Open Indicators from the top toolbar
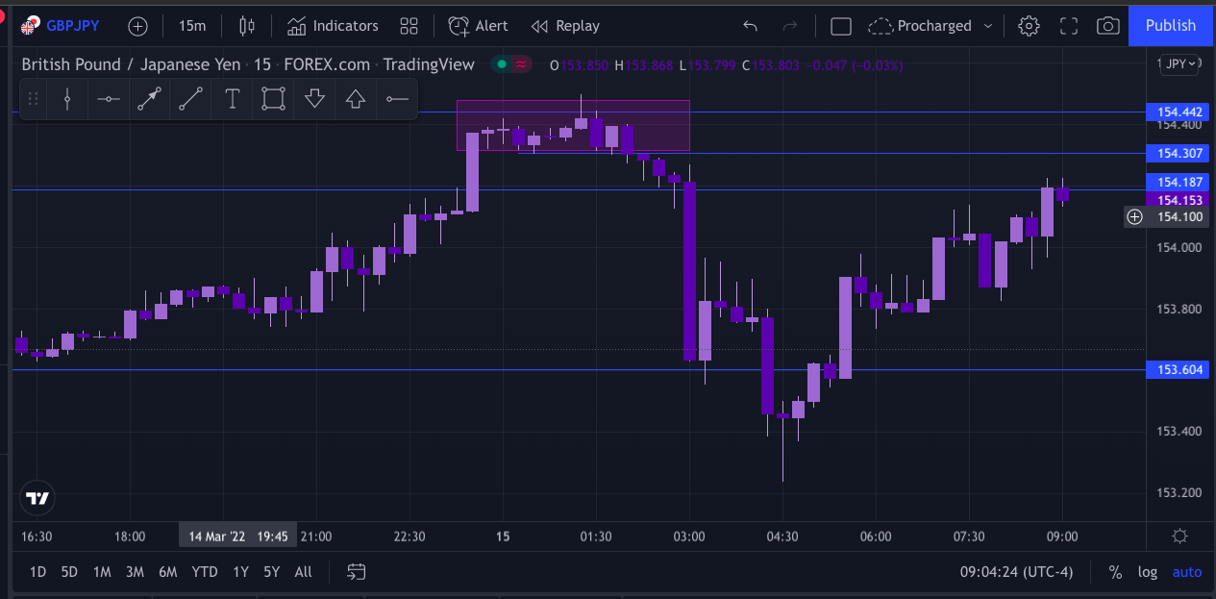The width and height of the screenshot is (1216, 599). (x=333, y=25)
